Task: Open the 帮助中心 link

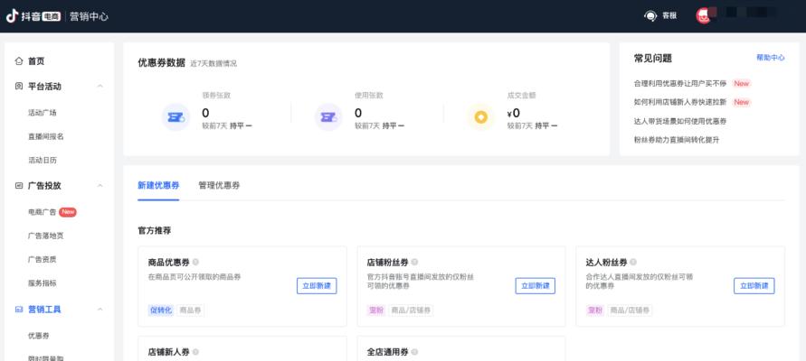Action: (x=771, y=58)
